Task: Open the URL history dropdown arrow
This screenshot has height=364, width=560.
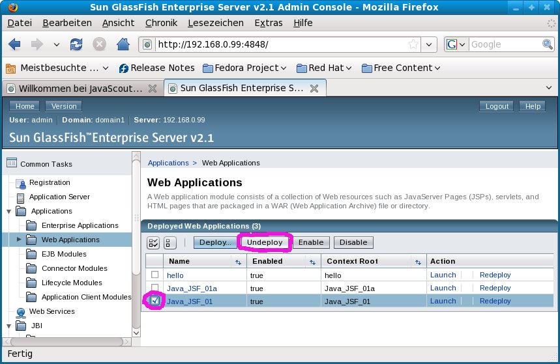Action: 428,44
